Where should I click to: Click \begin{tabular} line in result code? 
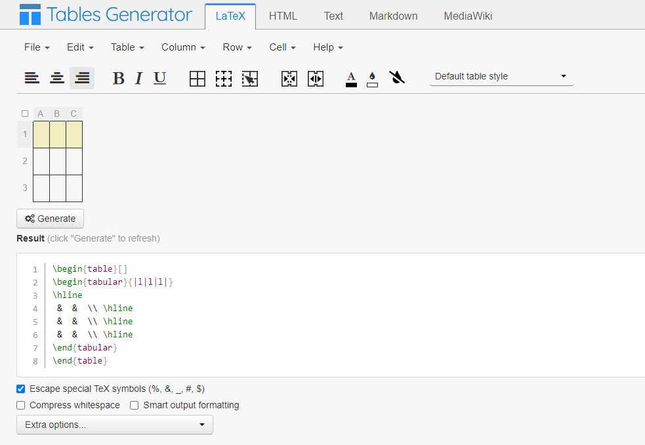pyautogui.click(x=113, y=282)
